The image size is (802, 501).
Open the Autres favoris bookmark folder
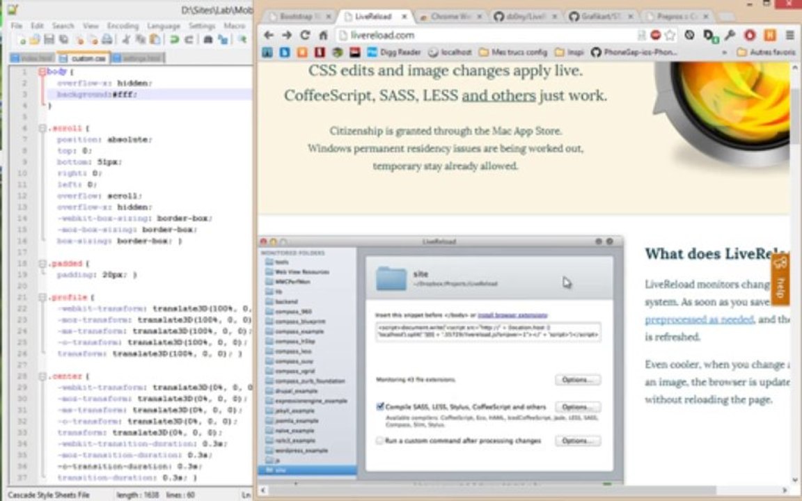tap(766, 52)
